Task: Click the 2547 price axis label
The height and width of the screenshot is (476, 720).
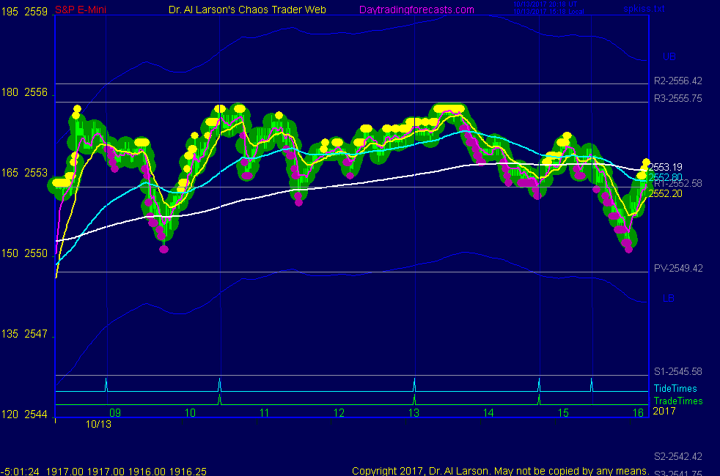Action: pos(36,333)
